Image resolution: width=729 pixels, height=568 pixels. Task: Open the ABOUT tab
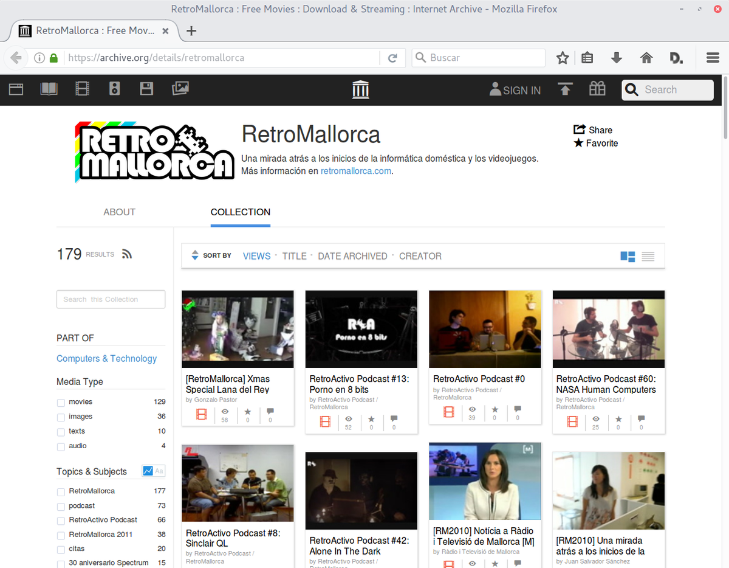119,212
